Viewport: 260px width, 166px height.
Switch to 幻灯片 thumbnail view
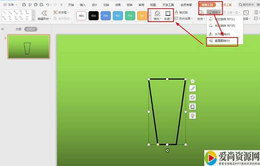coord(32,29)
